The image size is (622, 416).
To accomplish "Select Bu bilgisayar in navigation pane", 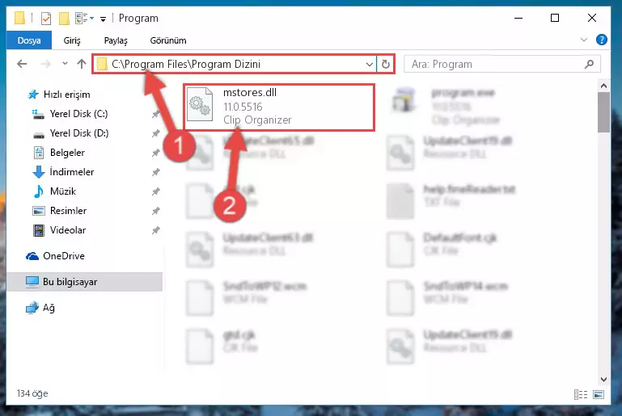I will (84, 282).
